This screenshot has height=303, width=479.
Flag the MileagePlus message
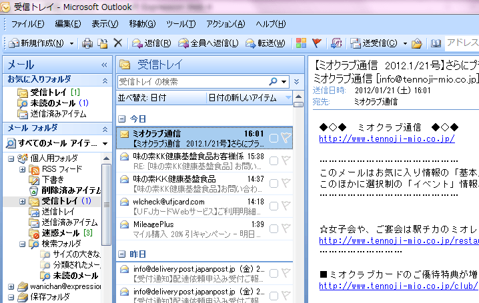coord(286,228)
